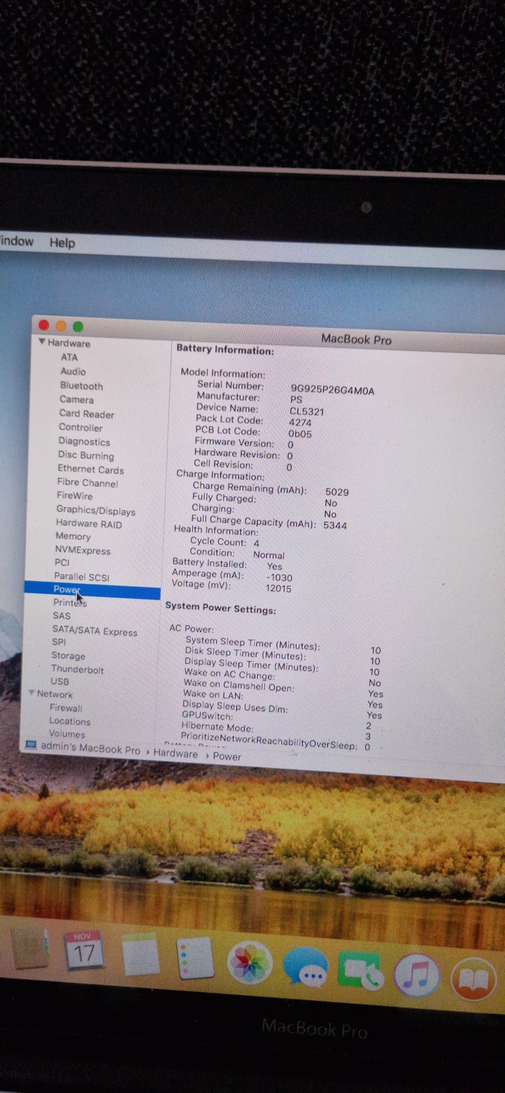505x1093 pixels.
Task: Select Audio in the sidebar
Action: coord(73,371)
